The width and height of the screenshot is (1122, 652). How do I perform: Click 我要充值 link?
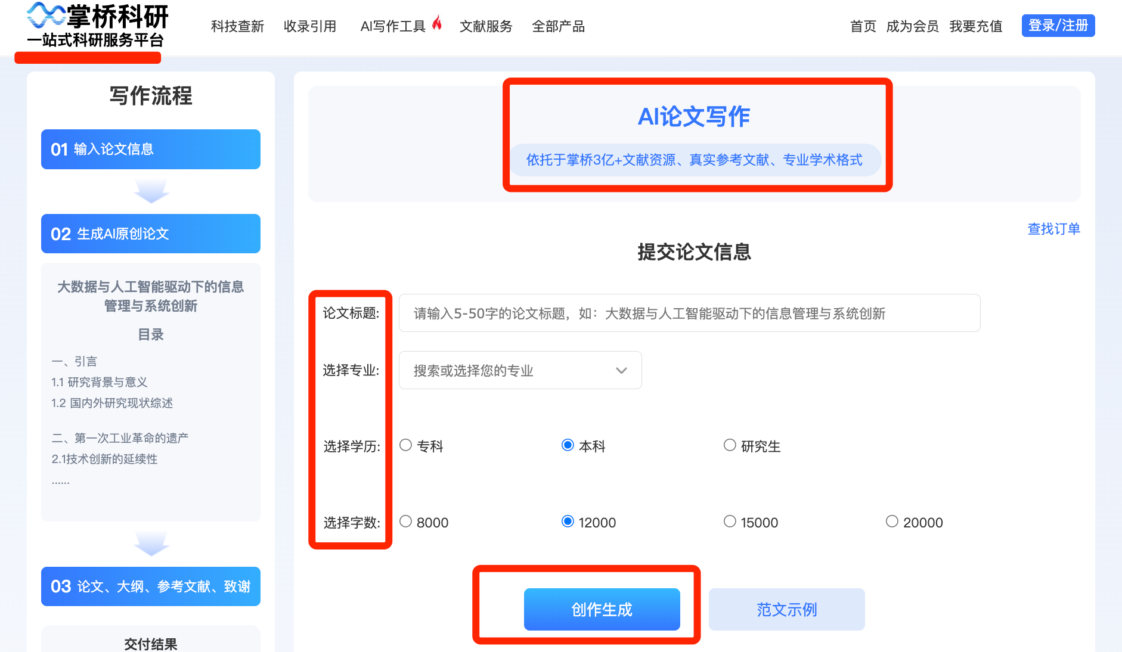tap(976, 26)
